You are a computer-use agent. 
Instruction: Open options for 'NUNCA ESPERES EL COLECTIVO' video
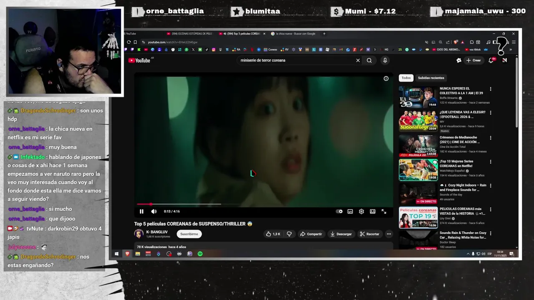coord(491,89)
